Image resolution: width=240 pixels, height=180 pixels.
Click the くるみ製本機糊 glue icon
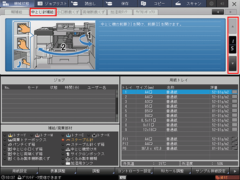[68, 159]
